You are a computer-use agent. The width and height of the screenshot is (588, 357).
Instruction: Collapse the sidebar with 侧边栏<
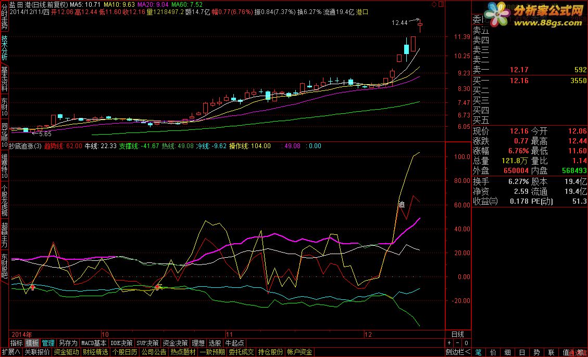coord(458,352)
